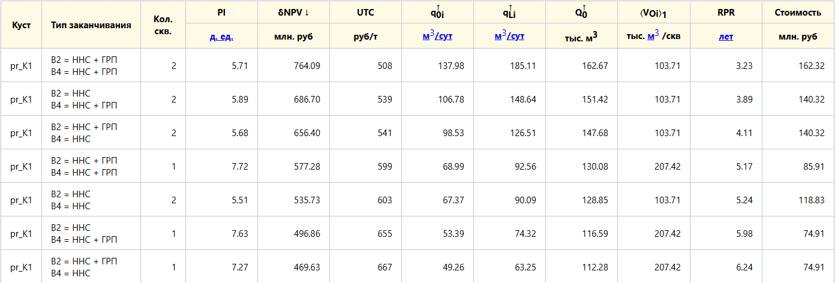Image resolution: width=835 pixels, height=283 pixels.
Task: Click the Стоимость column header
Action: (798, 13)
